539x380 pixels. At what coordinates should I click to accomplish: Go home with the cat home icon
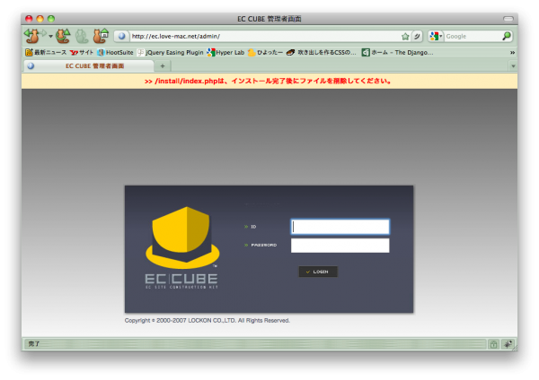click(101, 36)
